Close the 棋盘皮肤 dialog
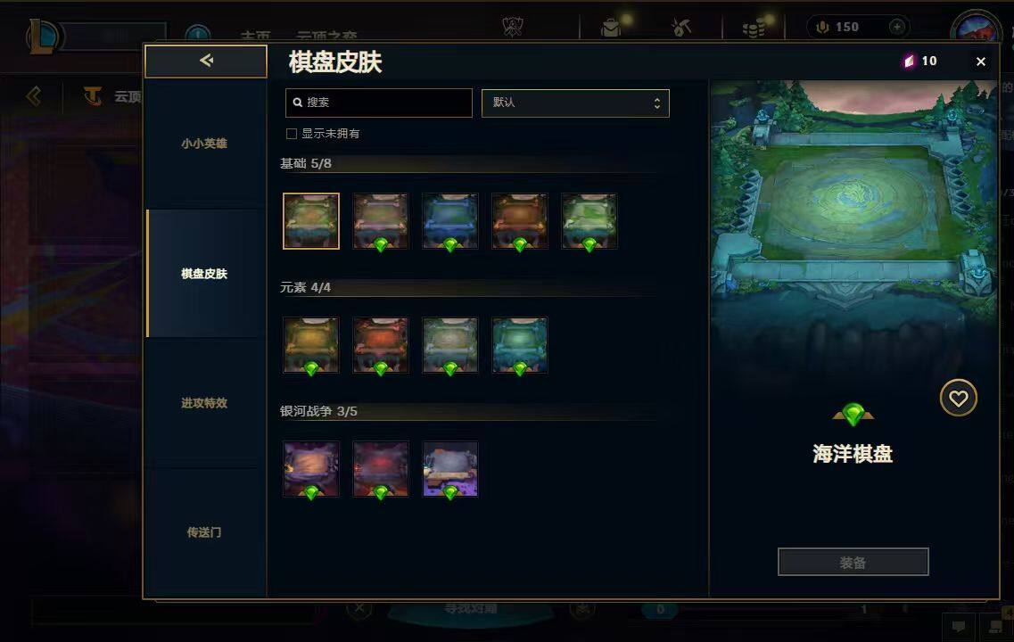The width and height of the screenshot is (1014, 642). click(980, 62)
